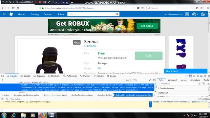
Task: Open the Games link in Roblox navbar
Action: pyautogui.click(x=22, y=14)
